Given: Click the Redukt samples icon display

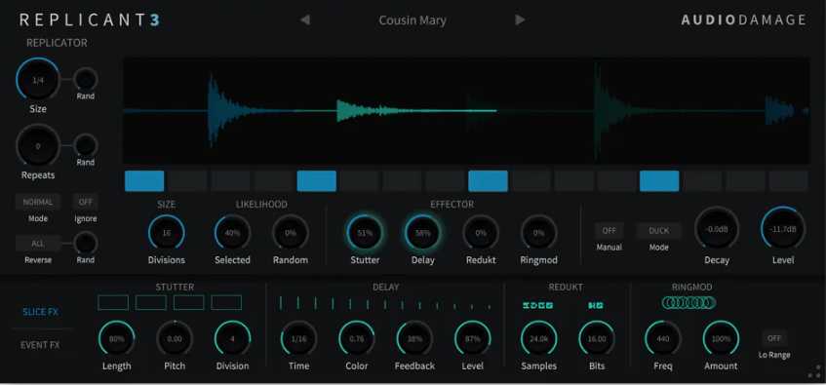Looking at the screenshot, I should [x=538, y=305].
